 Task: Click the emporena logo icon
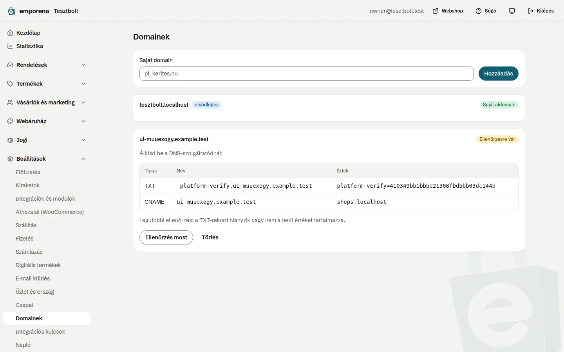[x=11, y=11]
